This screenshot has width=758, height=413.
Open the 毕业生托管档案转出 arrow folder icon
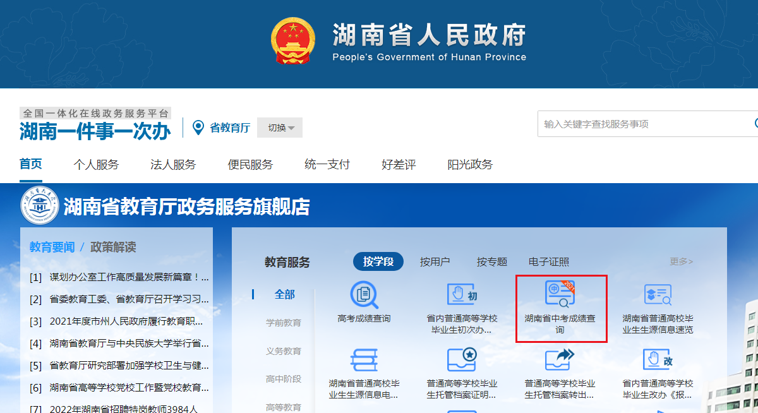coord(560,360)
